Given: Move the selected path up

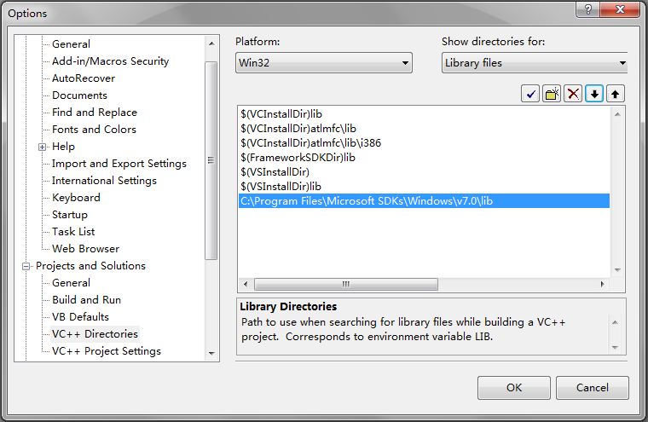Looking at the screenshot, I should [614, 94].
